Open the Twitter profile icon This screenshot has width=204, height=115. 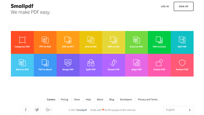pyautogui.click(x=37, y=110)
